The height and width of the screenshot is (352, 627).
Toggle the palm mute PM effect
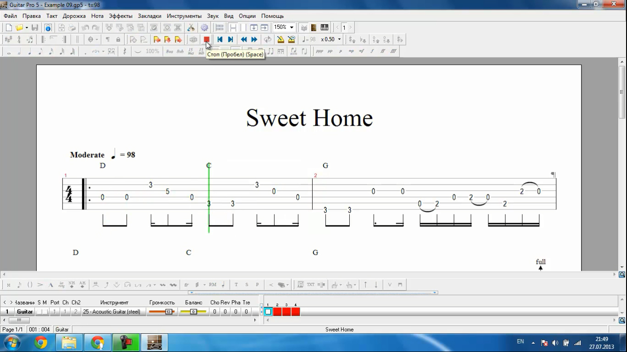click(x=213, y=285)
